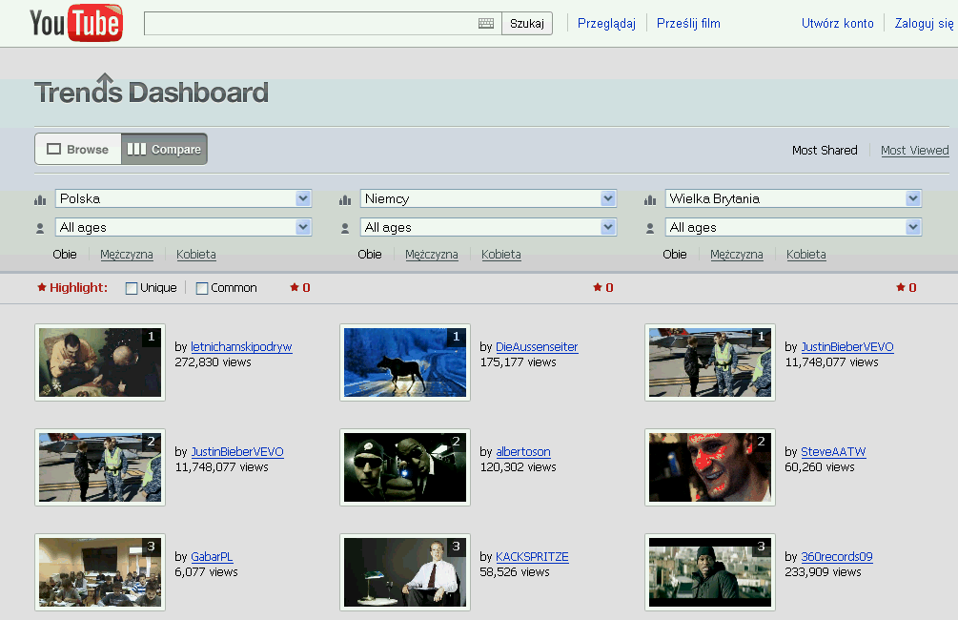Open the letnichamskipodryw video thumbnail
The image size is (958, 620).
click(100, 362)
